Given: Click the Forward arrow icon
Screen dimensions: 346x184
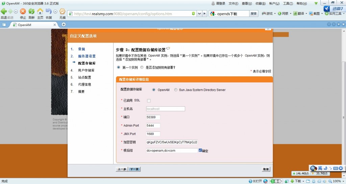Looking at the screenshot, I should [10, 11].
